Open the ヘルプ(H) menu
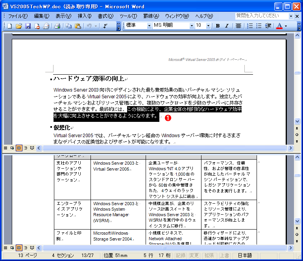 tap(204, 16)
